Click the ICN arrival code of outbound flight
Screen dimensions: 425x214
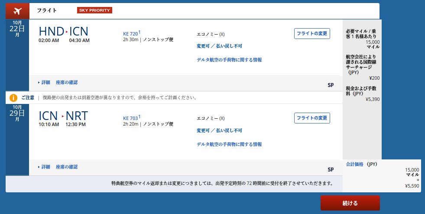79,32
